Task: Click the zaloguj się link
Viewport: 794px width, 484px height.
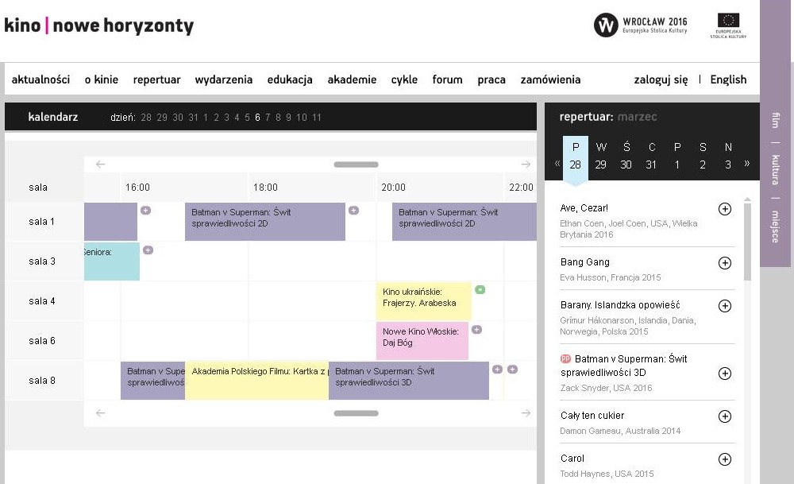Action: (x=661, y=79)
